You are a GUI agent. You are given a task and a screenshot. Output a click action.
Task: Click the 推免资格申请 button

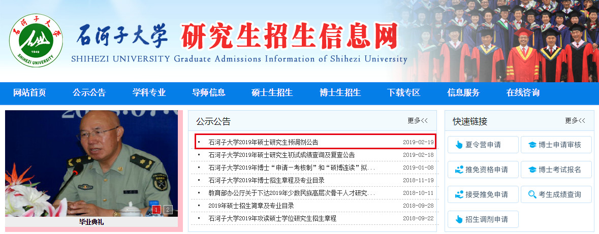pos(483,170)
